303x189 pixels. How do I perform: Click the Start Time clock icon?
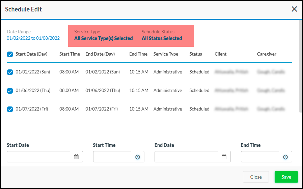coord(138,157)
